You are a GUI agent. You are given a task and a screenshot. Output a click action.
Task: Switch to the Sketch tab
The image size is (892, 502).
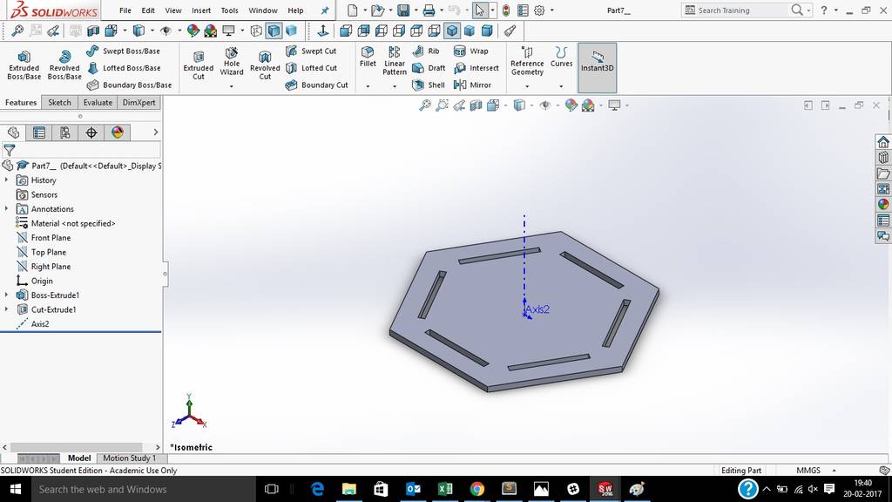[59, 103]
